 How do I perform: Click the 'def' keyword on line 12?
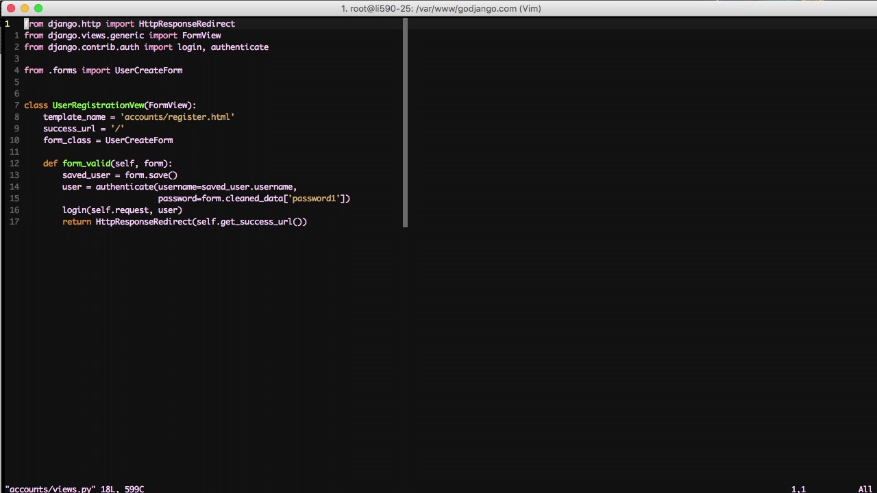[x=50, y=164]
